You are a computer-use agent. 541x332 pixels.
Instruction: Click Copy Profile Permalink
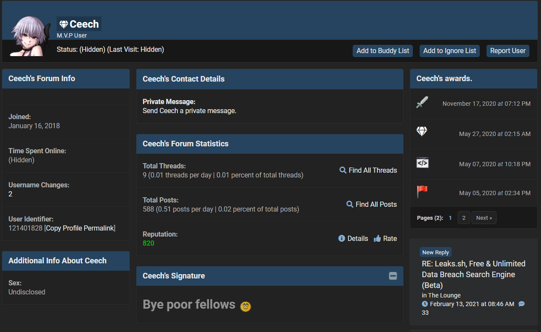pos(80,228)
